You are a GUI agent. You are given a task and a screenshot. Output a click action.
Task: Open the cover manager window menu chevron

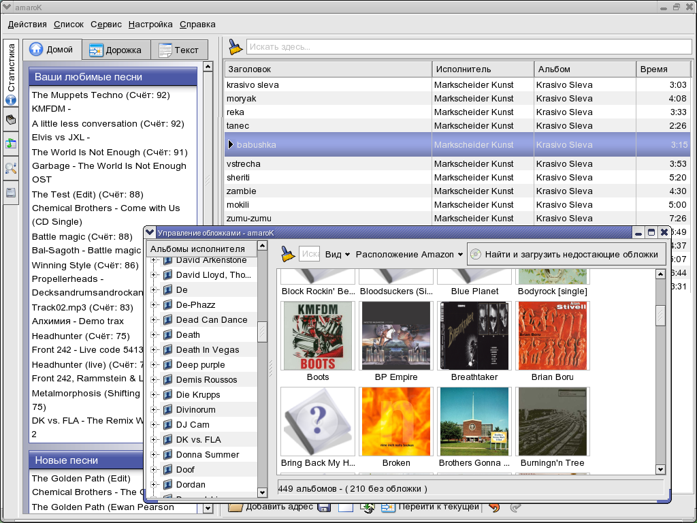click(150, 232)
